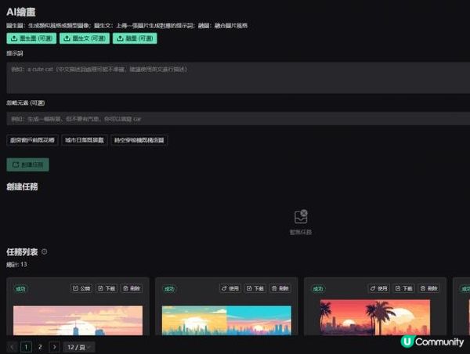The image size is (470, 354).
Task: Pick the 城市日落既圖畫 preset prompt
Action: click(x=85, y=140)
